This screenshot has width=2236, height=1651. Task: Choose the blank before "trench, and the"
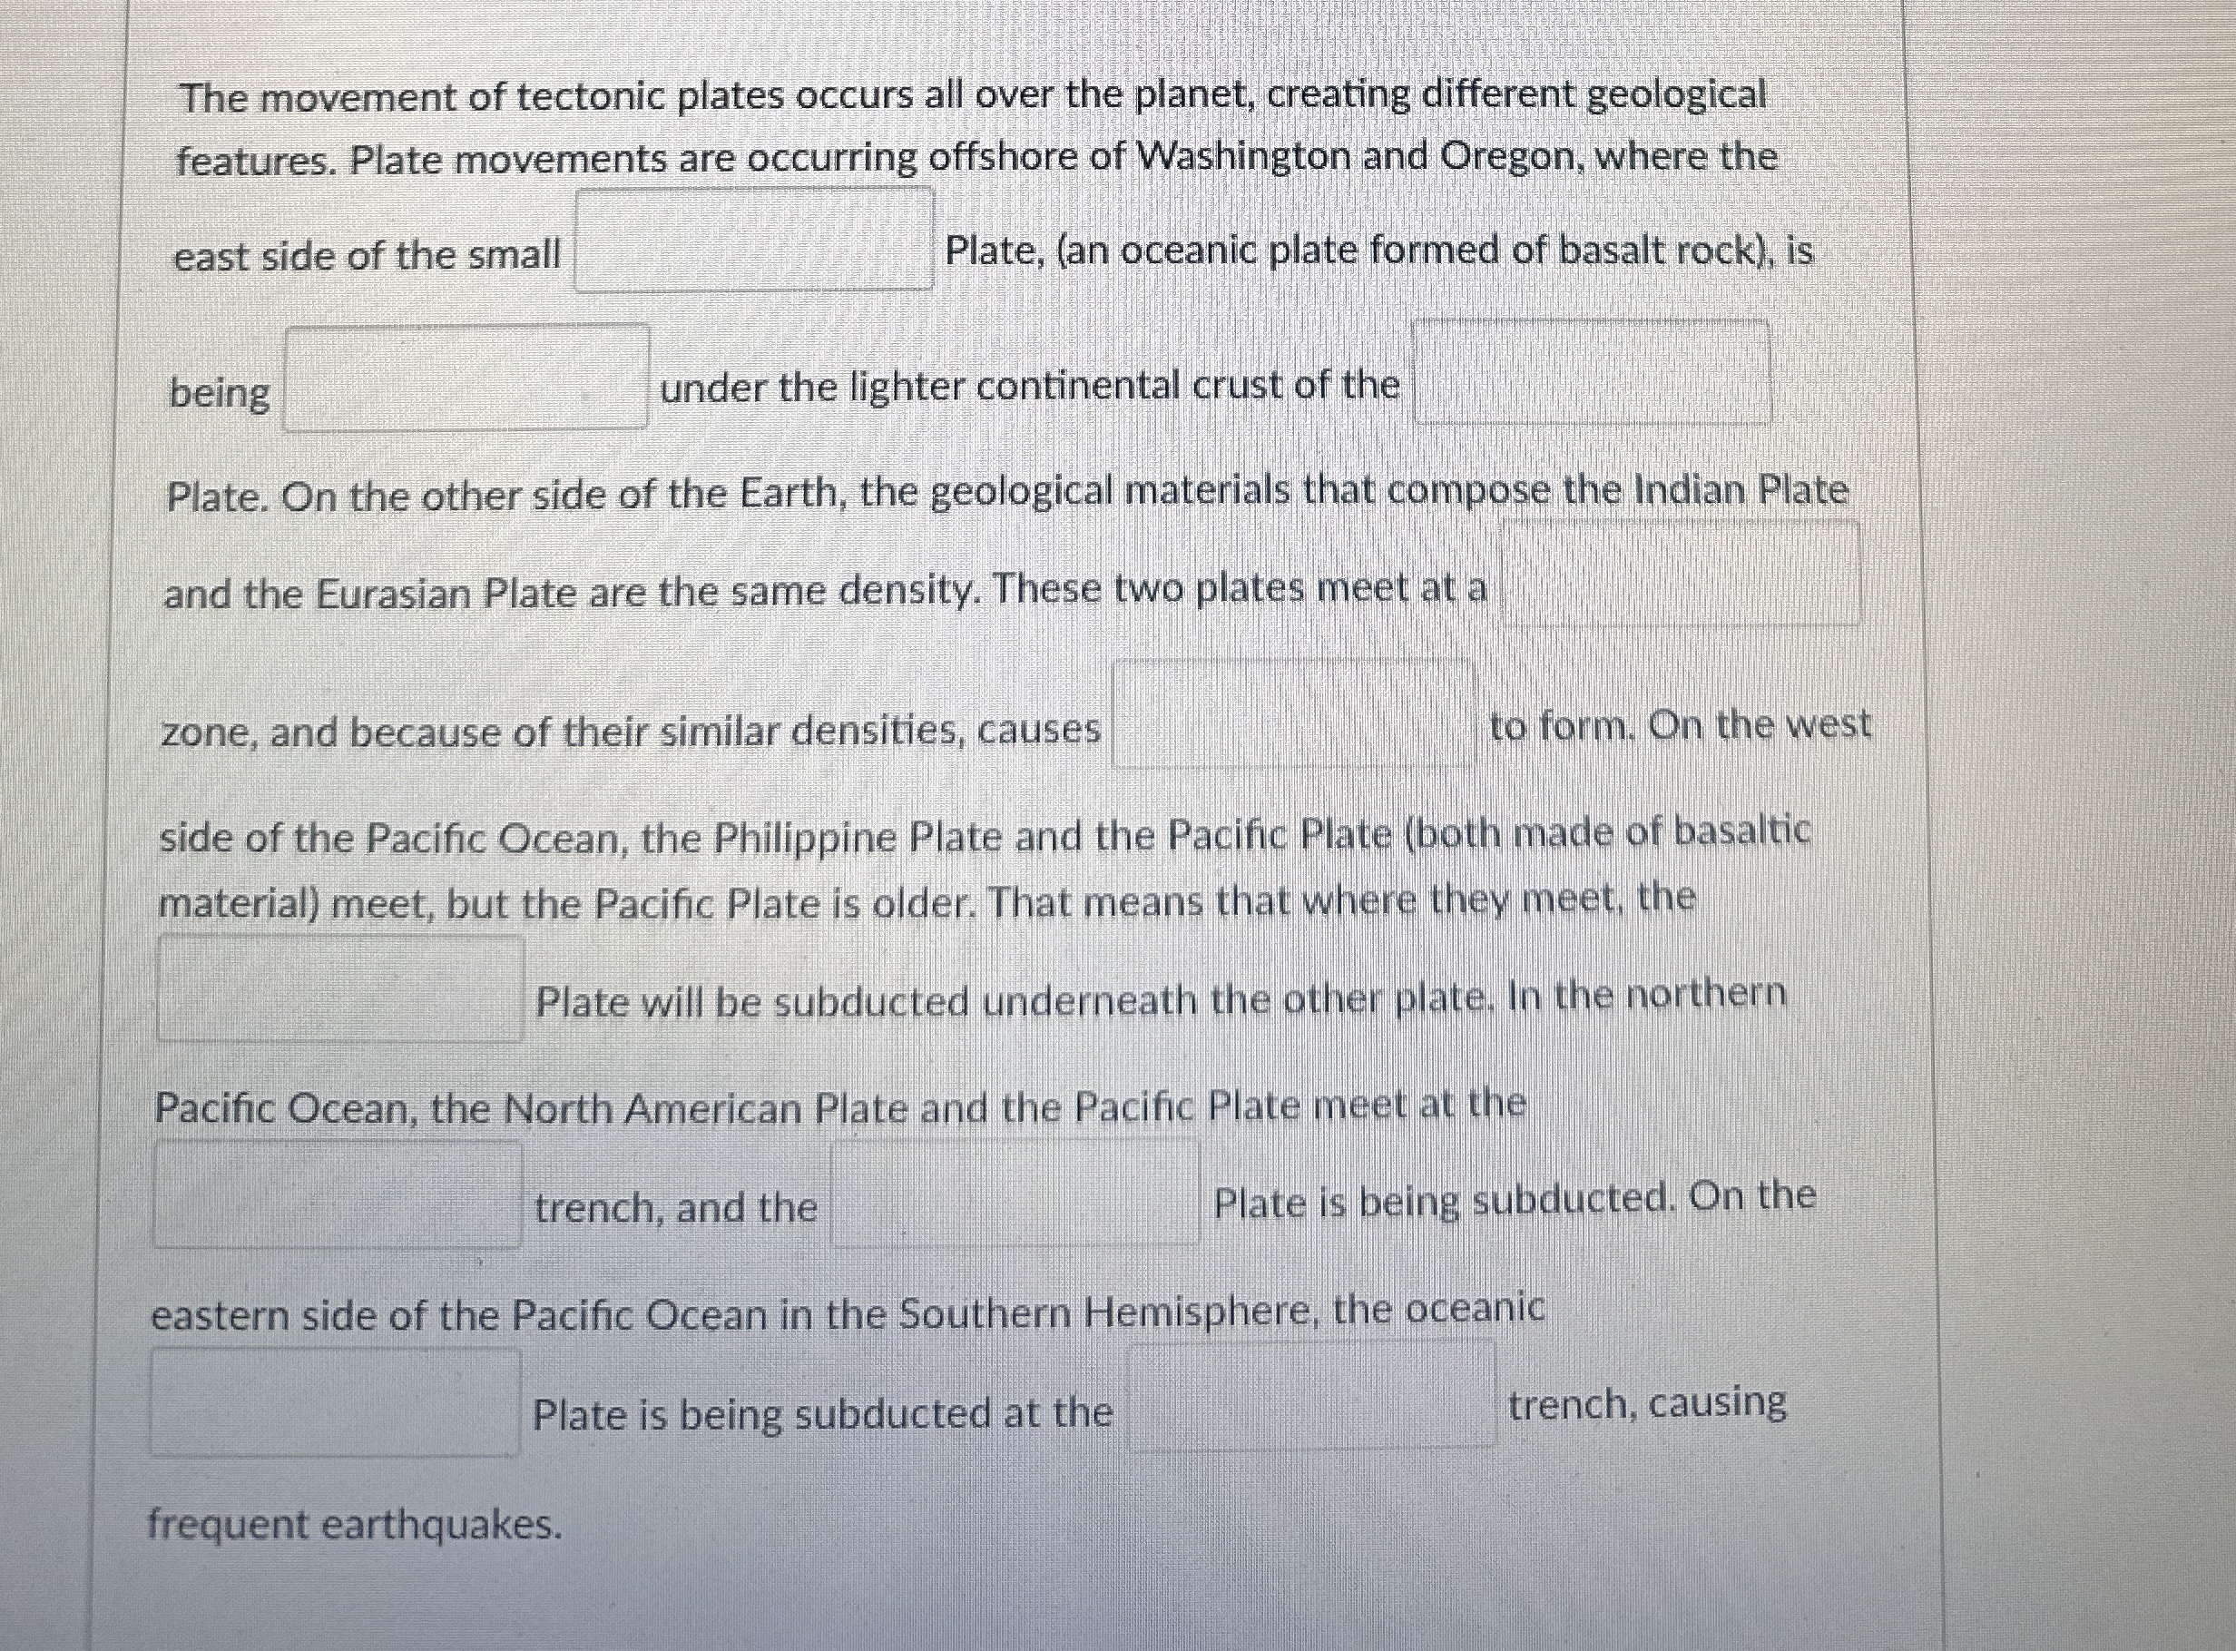338,1195
